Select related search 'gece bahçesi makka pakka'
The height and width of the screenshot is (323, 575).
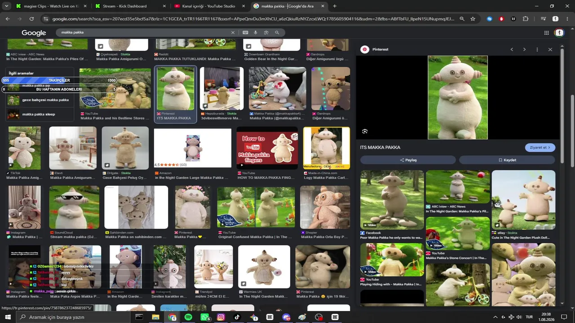click(40, 100)
